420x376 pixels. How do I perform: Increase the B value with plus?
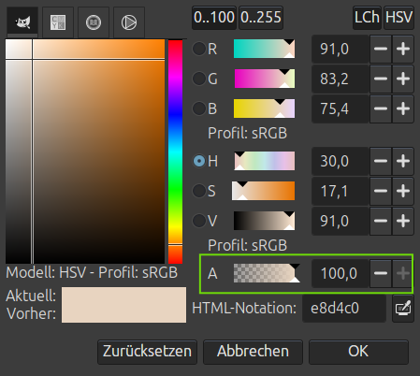tap(403, 108)
